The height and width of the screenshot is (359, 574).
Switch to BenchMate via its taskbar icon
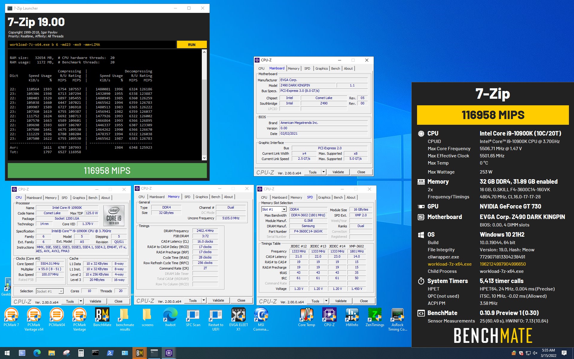click(x=139, y=353)
